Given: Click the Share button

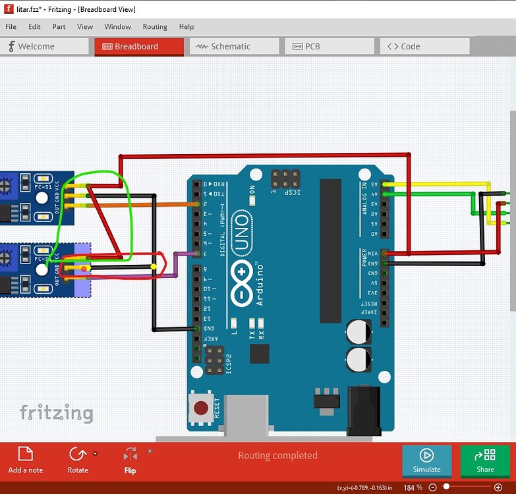Looking at the screenshot, I should pos(485,461).
